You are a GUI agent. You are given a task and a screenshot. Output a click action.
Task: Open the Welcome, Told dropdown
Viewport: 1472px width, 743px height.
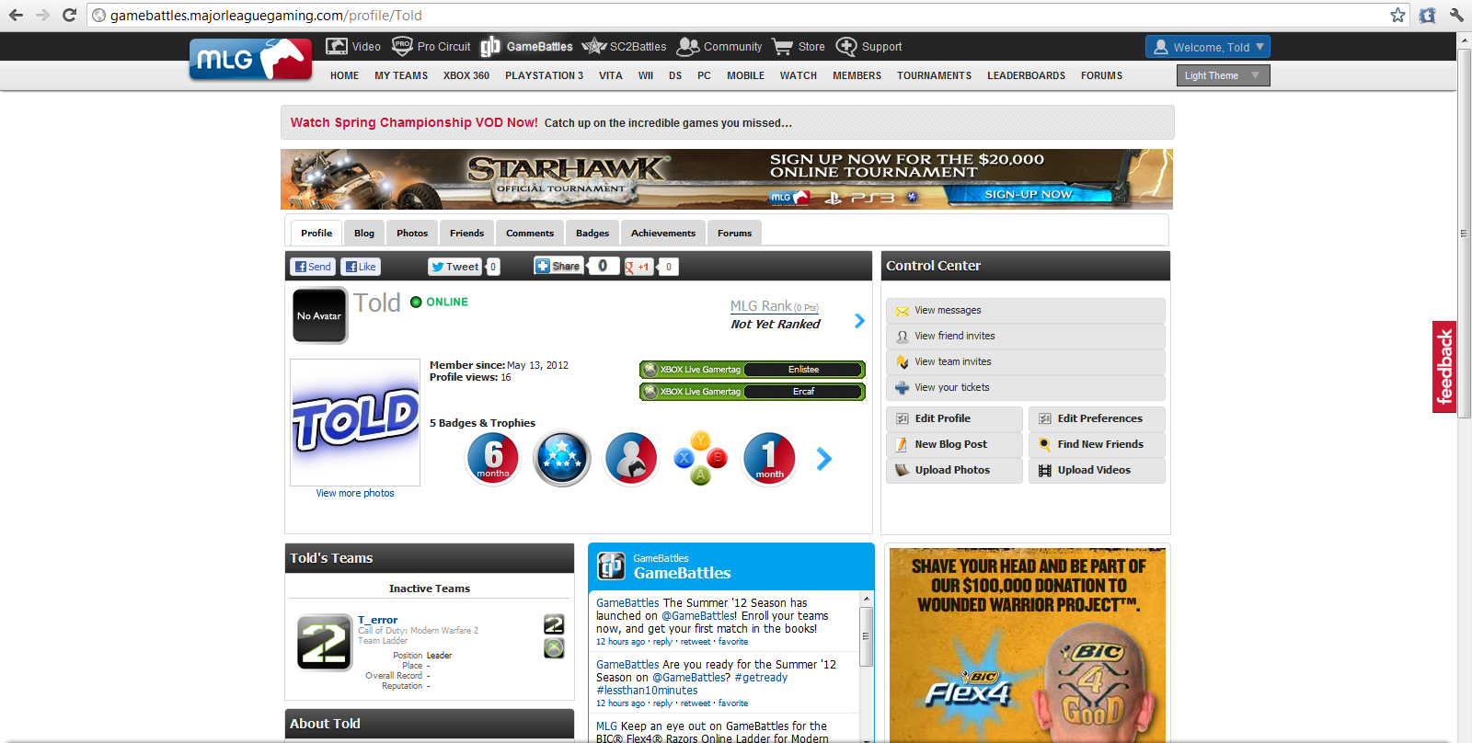pos(1208,47)
